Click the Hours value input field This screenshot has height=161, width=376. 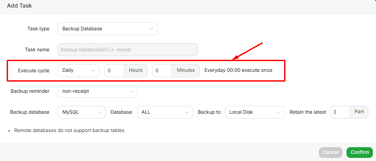114,70
